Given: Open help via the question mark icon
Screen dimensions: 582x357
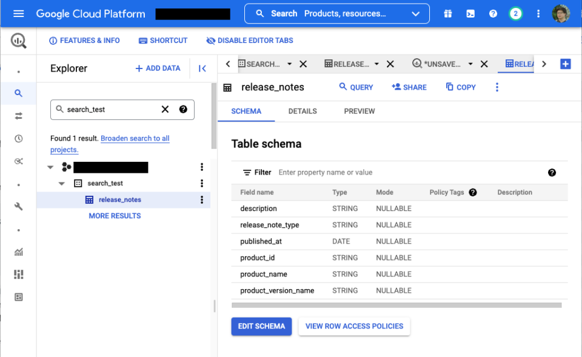Looking at the screenshot, I should tap(493, 13).
